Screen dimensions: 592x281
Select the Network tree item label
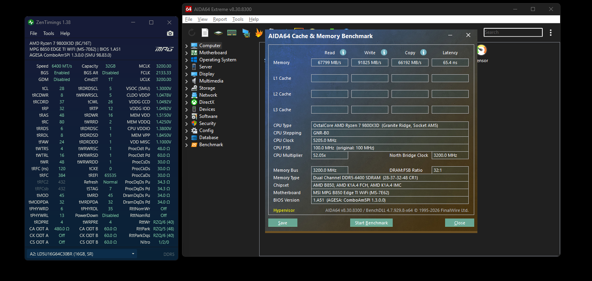[208, 95]
